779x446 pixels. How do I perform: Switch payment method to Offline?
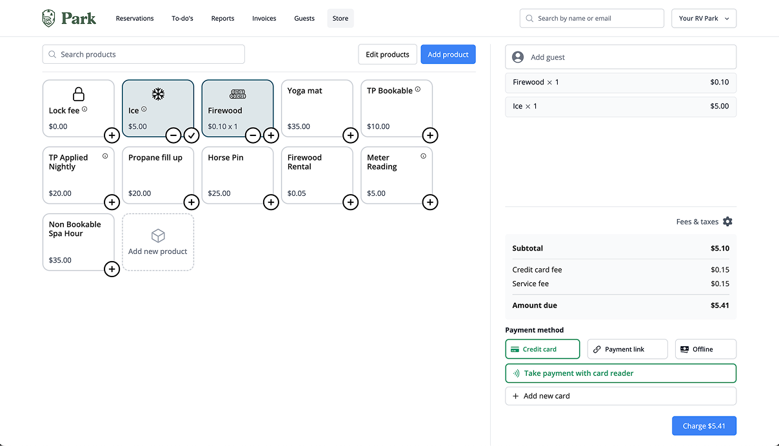[705, 349]
